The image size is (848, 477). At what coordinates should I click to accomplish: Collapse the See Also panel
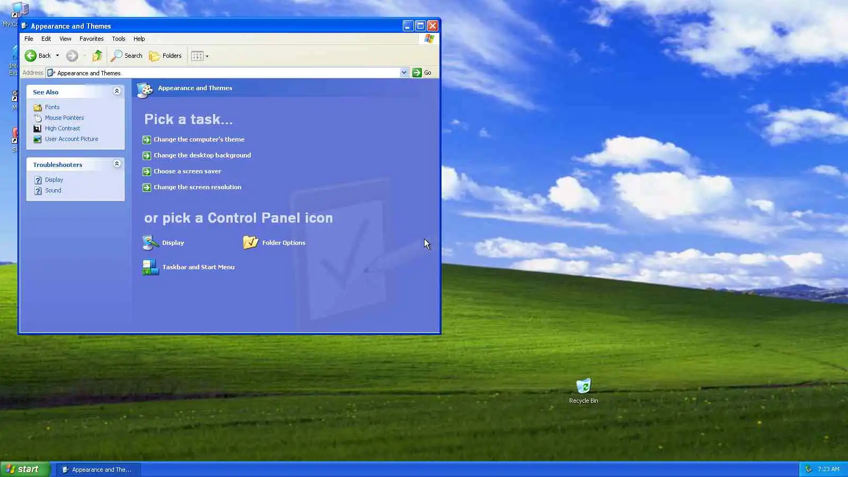[x=117, y=91]
